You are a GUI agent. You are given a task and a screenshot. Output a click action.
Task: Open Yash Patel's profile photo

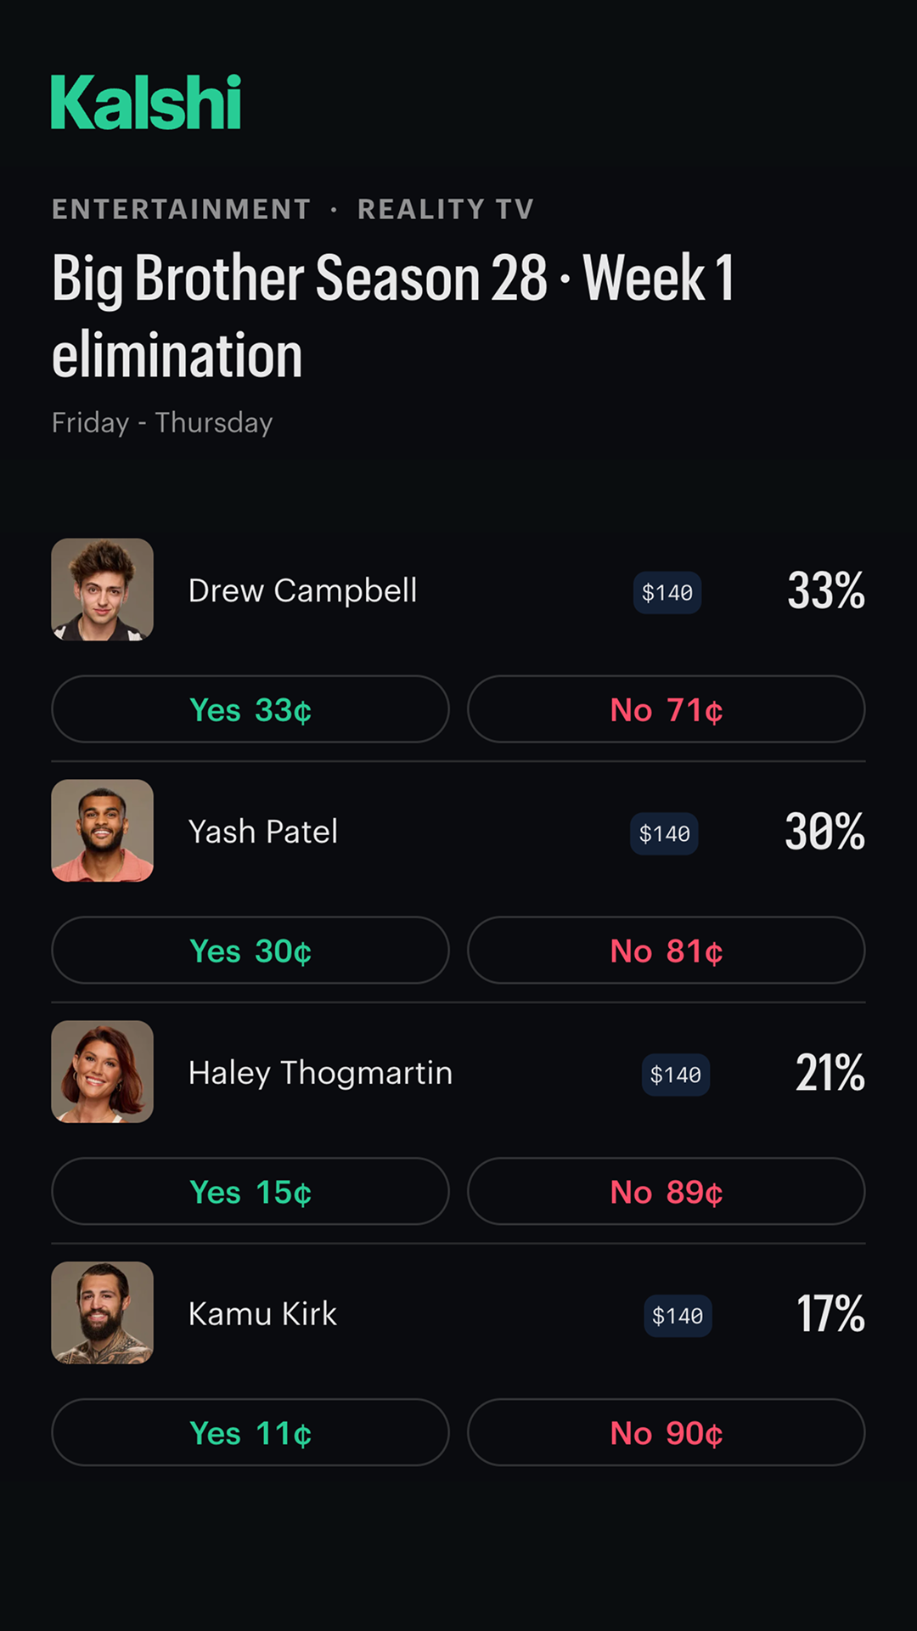(103, 831)
